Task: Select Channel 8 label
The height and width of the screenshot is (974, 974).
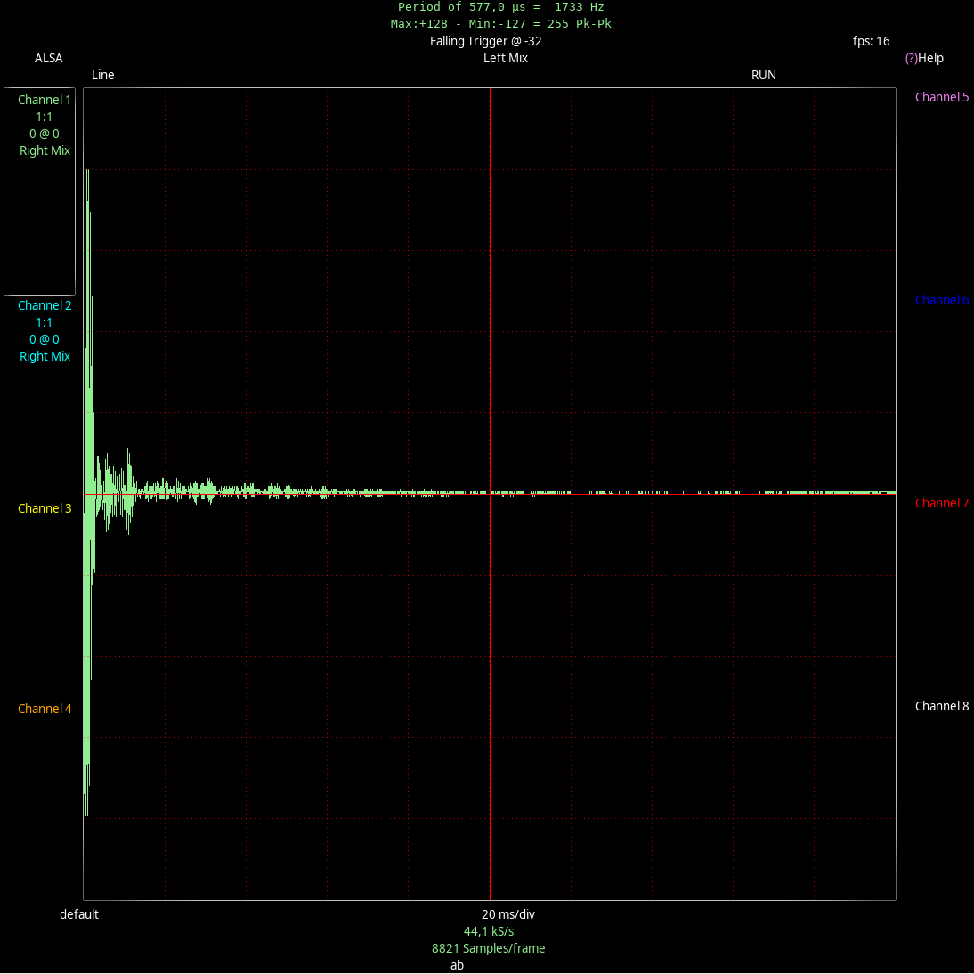Action: (x=942, y=706)
